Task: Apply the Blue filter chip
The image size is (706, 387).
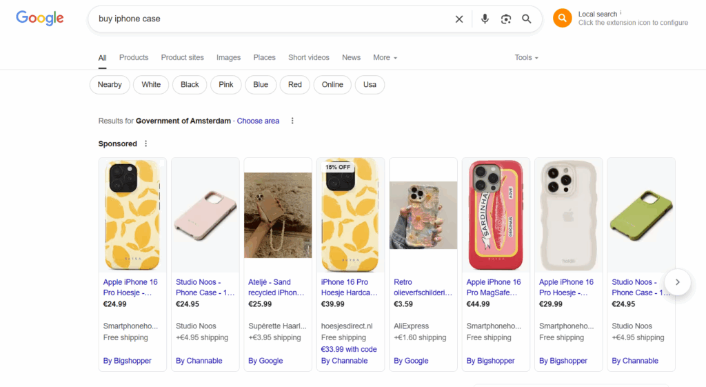Action: (x=261, y=85)
